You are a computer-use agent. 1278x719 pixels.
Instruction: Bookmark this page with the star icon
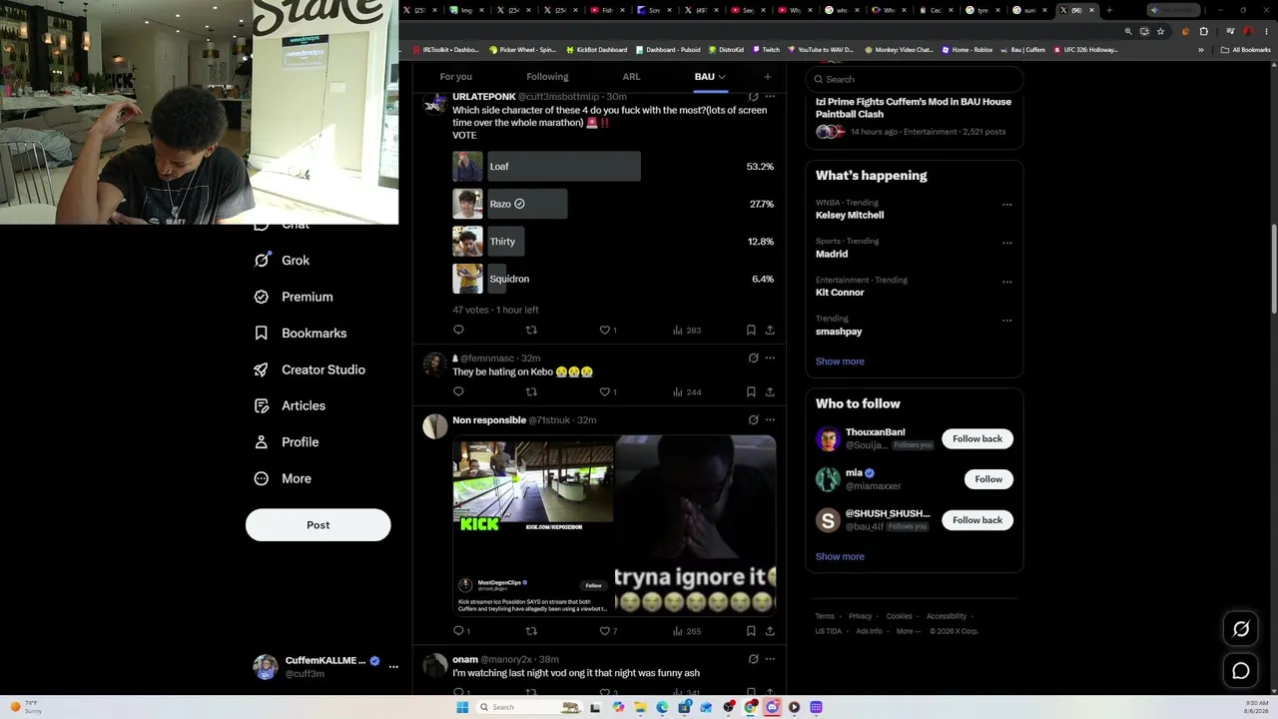[x=1160, y=31]
